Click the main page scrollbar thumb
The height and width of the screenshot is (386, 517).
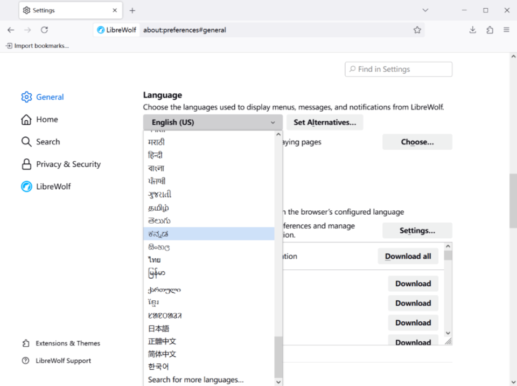click(x=513, y=201)
